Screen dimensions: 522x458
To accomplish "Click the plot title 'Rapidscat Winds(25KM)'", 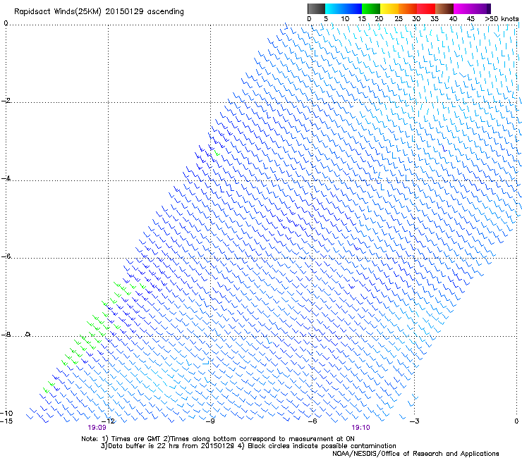I will [58, 12].
